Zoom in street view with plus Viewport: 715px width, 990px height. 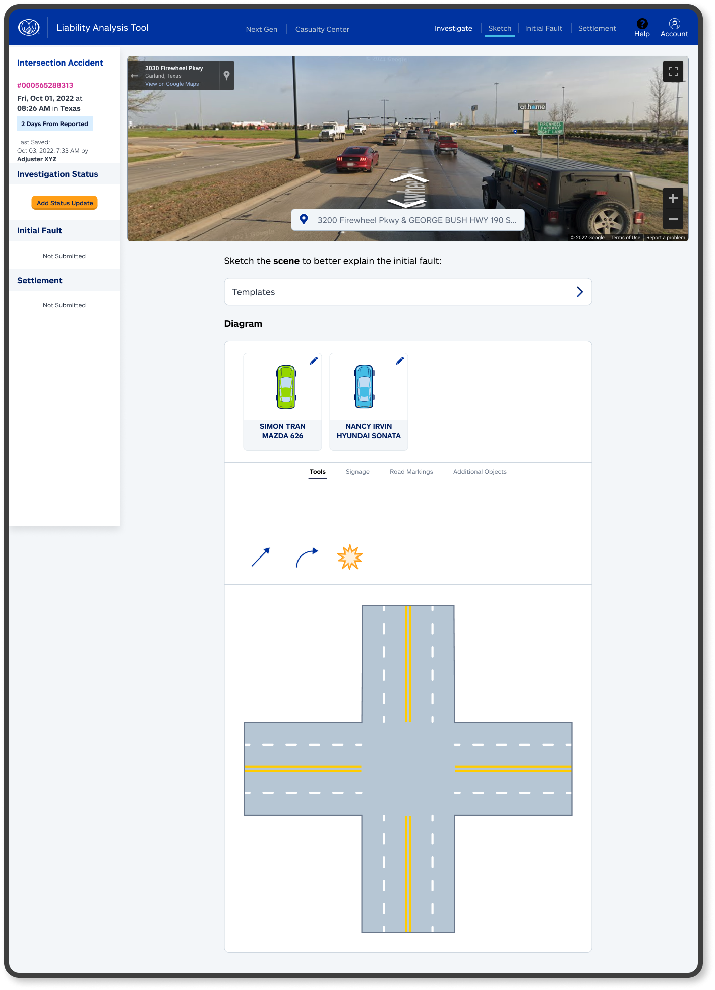click(x=673, y=199)
